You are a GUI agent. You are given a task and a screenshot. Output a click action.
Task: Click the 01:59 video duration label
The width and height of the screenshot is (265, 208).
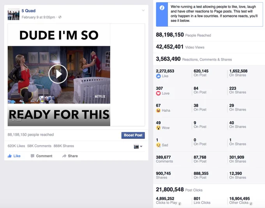coord(16,120)
